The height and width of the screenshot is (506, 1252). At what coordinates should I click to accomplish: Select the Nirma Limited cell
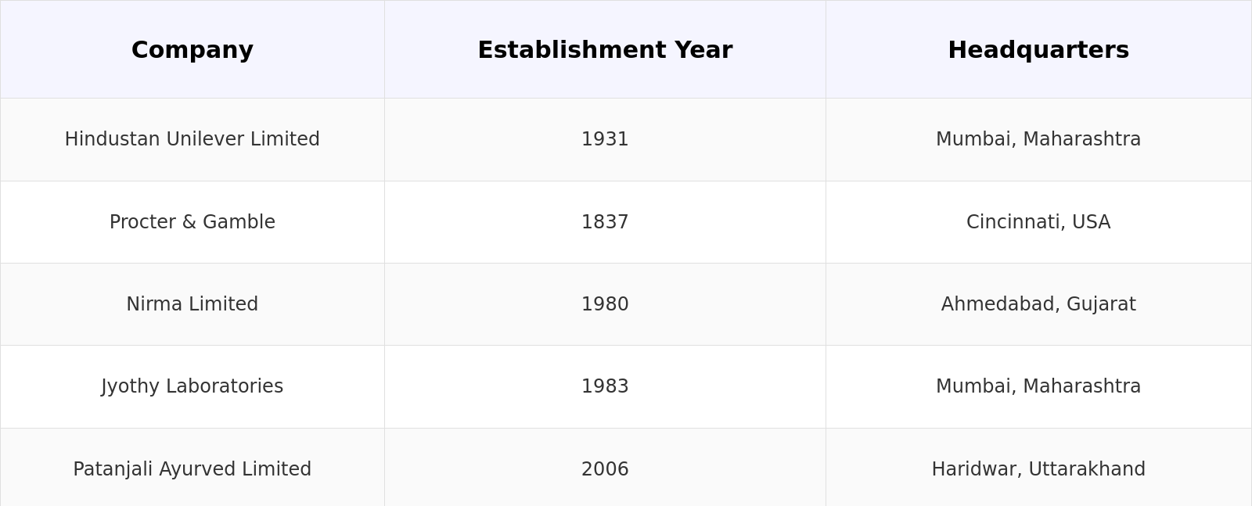click(x=192, y=304)
